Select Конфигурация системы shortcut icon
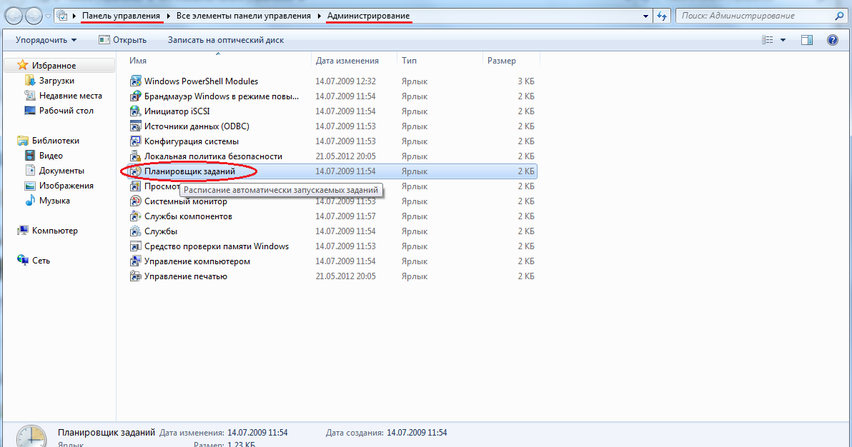The image size is (852, 447). click(x=135, y=141)
